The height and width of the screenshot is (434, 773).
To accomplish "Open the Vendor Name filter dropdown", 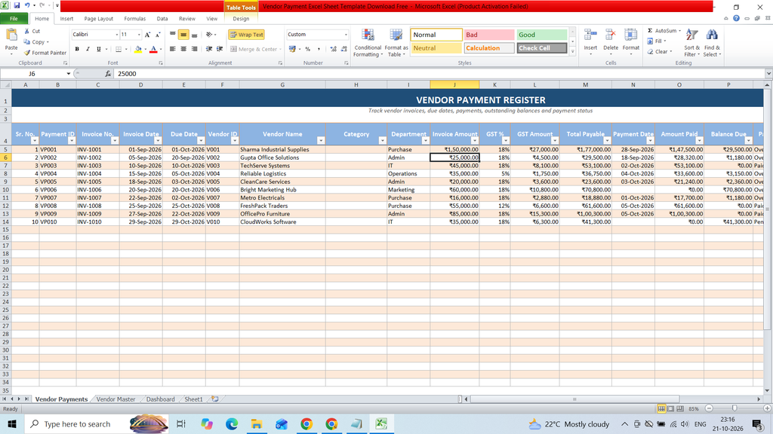I will [x=320, y=141].
